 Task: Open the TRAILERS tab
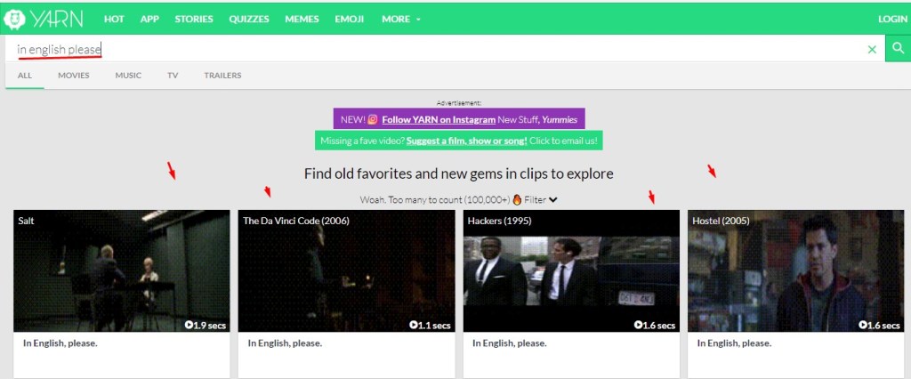(x=222, y=76)
